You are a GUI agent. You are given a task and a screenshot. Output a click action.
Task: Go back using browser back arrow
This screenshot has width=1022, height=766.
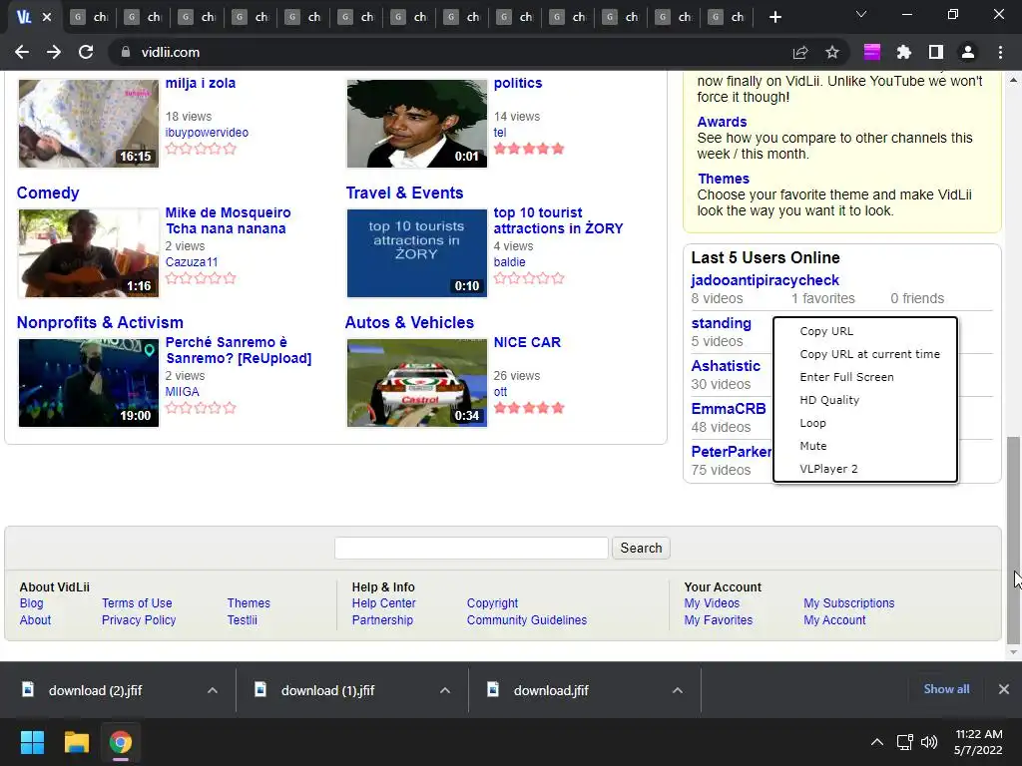22,52
